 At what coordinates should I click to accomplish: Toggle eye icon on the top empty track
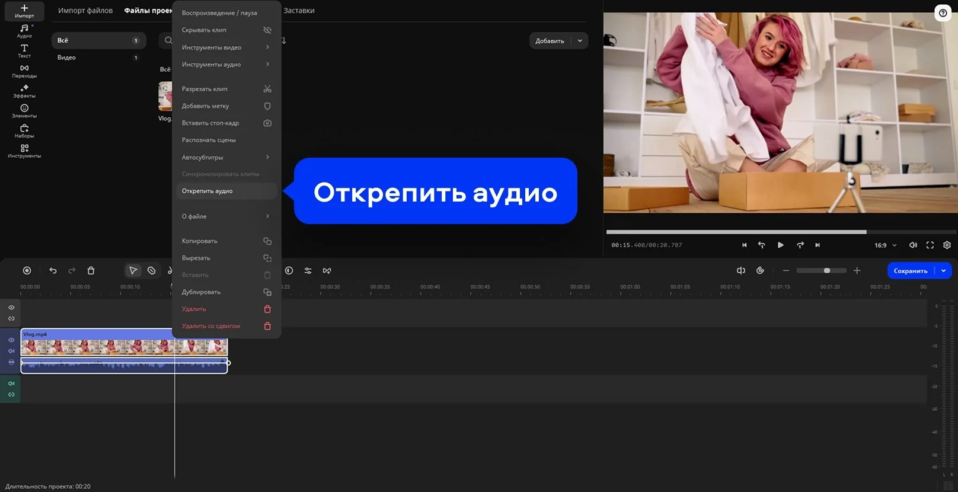[11, 307]
